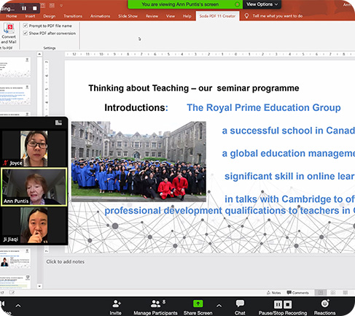Expand video options chevron in Zoom toolbar
The image size is (355, 316).
18,306
